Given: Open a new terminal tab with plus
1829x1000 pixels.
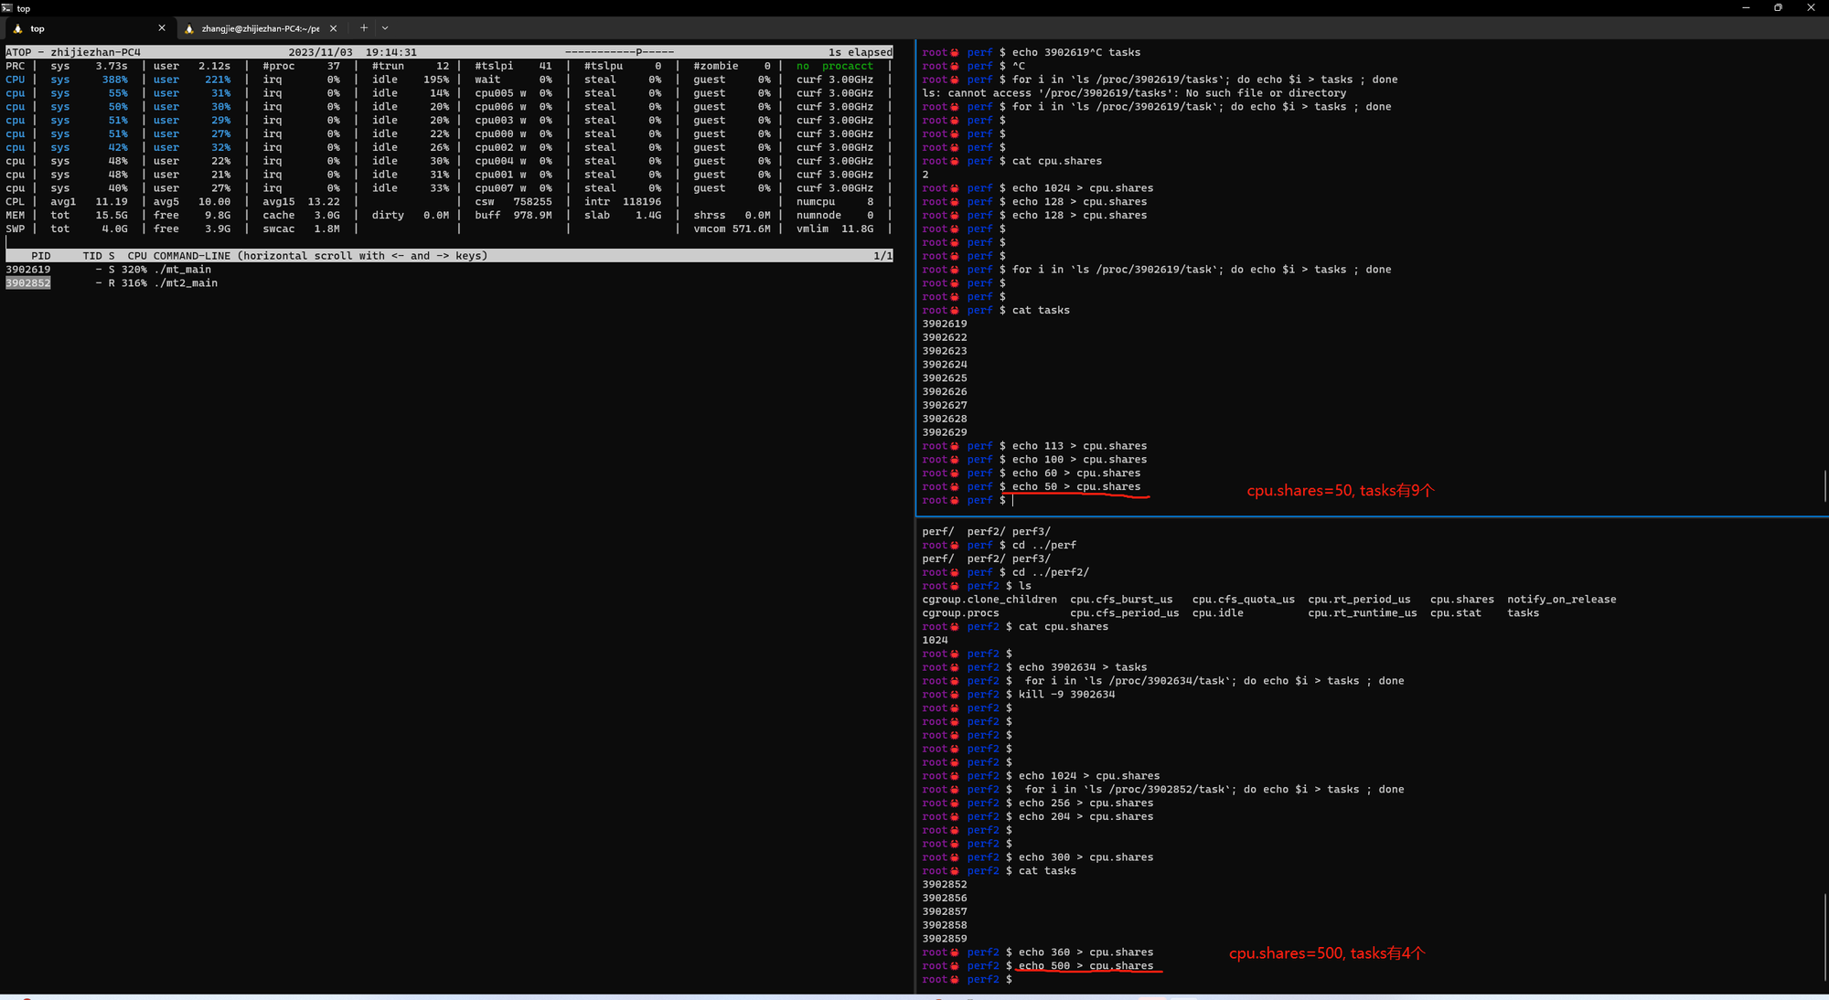Looking at the screenshot, I should coord(364,28).
